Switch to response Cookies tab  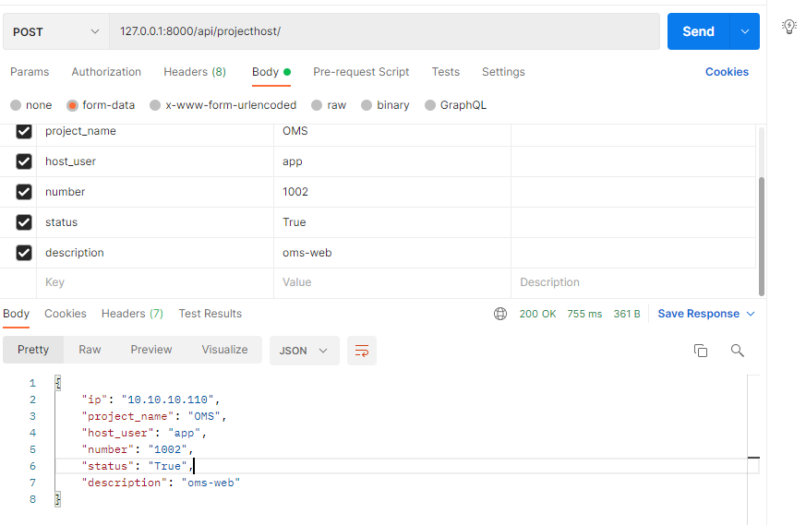point(66,314)
